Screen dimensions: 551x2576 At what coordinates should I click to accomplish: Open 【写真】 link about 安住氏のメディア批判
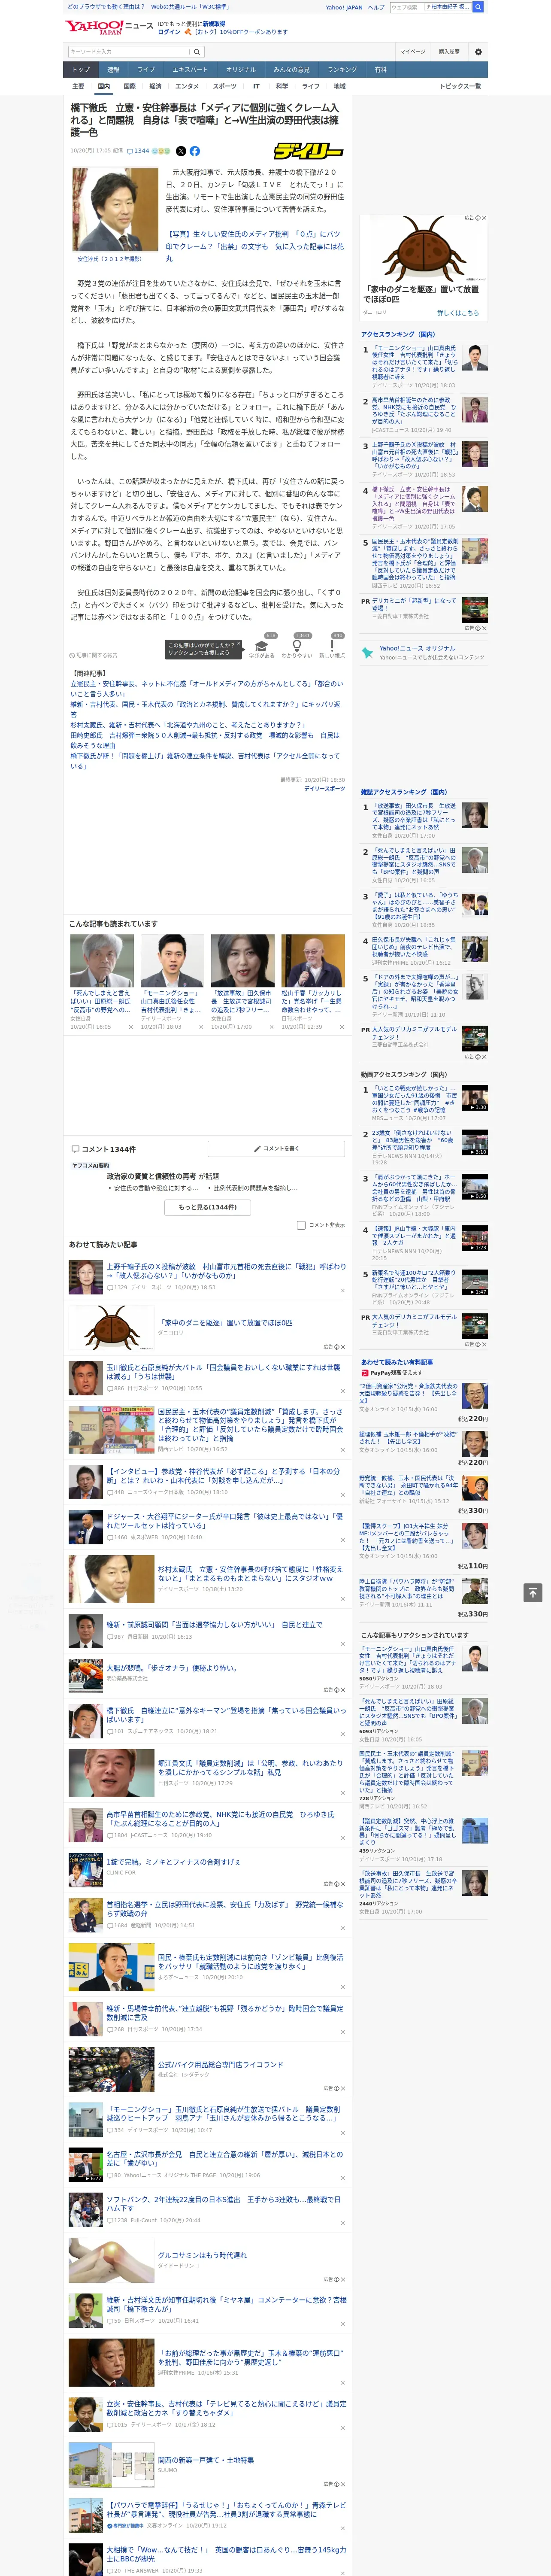(x=254, y=246)
